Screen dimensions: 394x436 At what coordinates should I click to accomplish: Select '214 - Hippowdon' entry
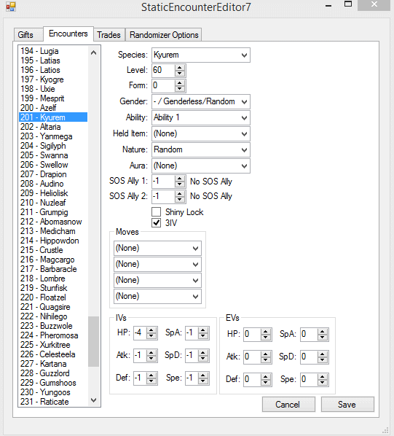53,241
